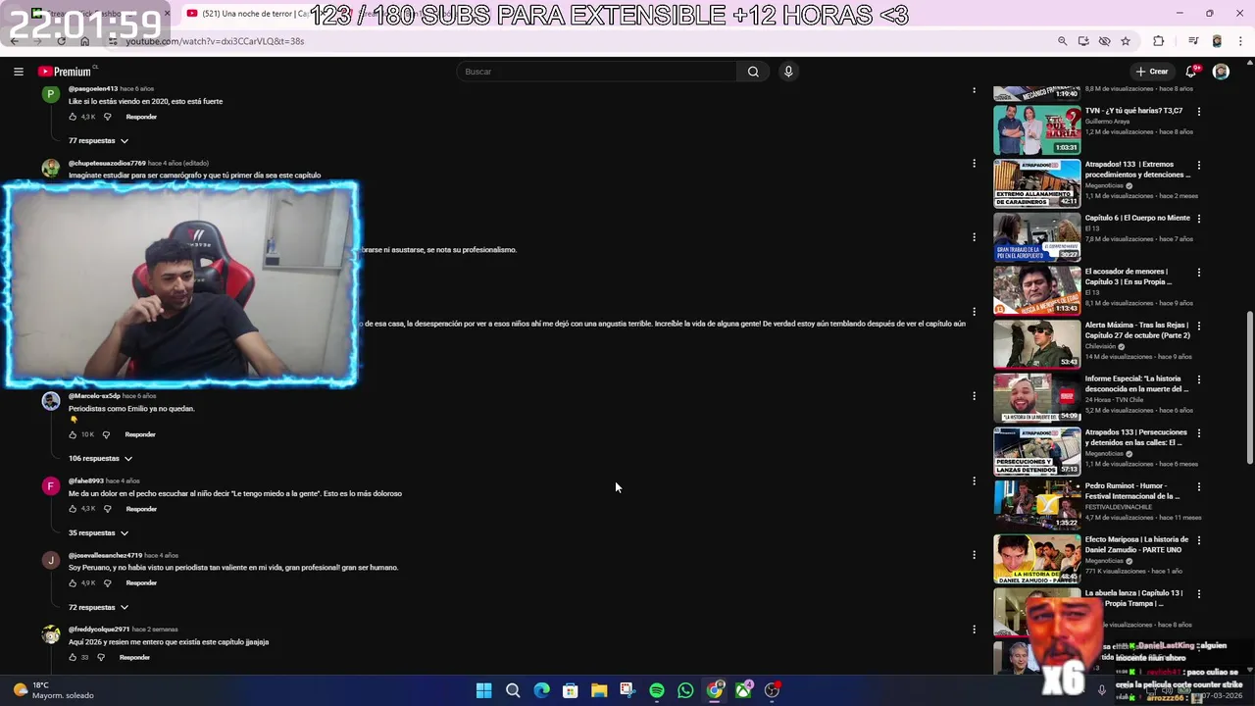Close the first browser tab

point(167,14)
